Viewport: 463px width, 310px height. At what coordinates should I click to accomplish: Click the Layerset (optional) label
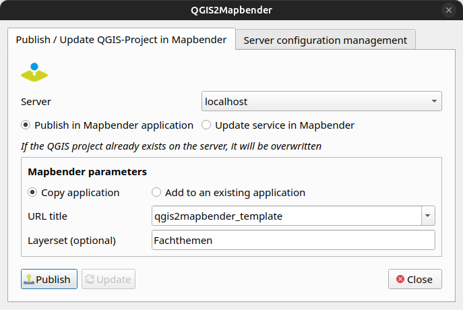pos(72,240)
